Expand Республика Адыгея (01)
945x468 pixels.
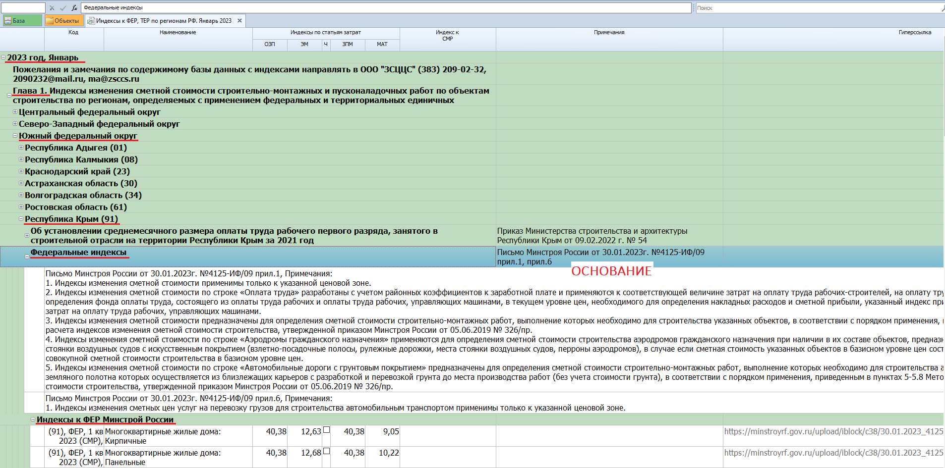pos(21,148)
